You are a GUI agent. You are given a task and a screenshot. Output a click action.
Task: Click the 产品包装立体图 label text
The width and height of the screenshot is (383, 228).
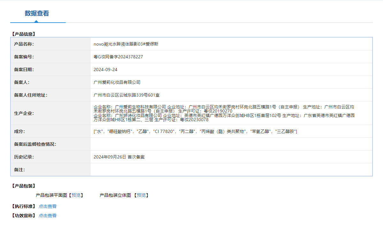coord(115,195)
